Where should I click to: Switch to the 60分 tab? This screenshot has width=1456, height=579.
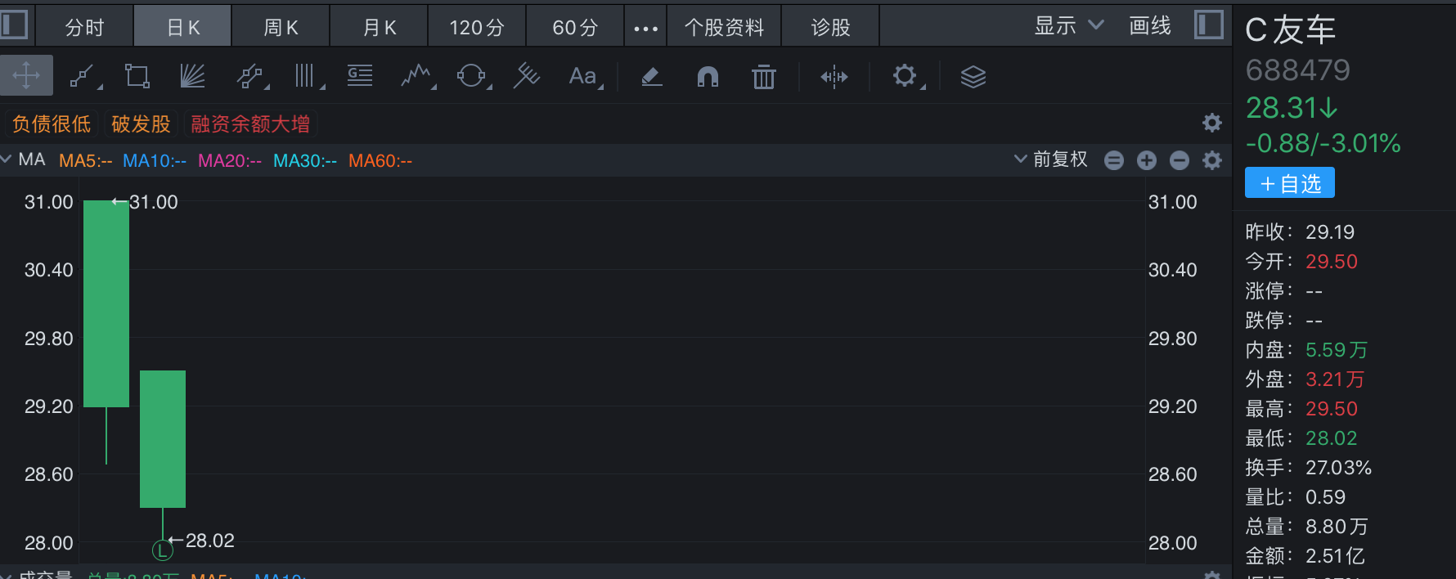point(575,27)
